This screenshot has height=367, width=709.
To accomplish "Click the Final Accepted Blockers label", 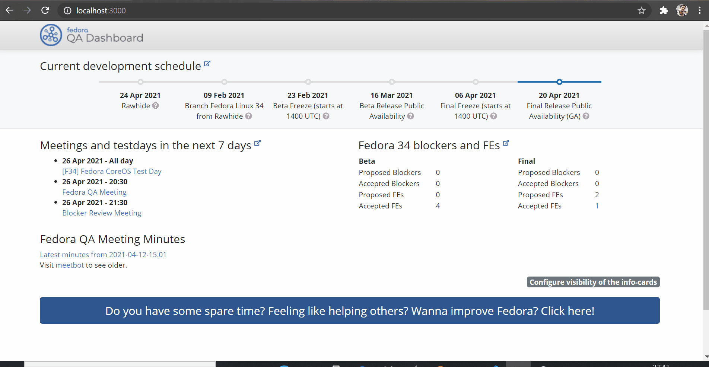I will click(x=548, y=183).
